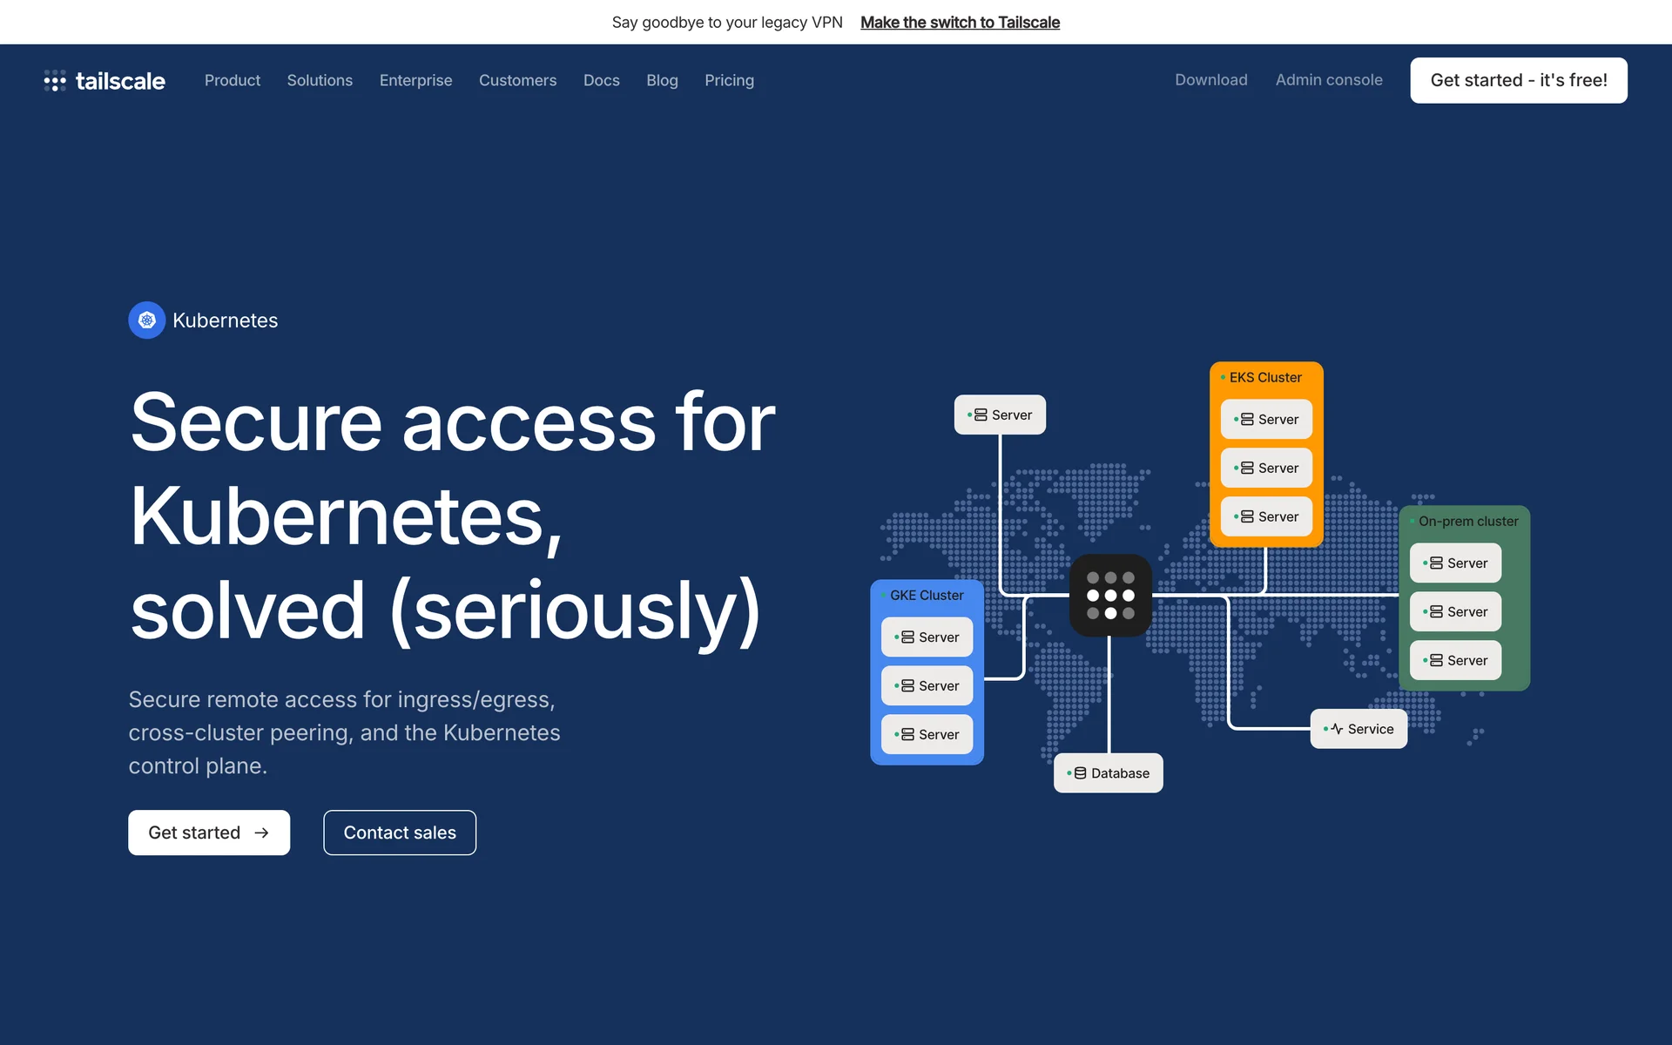This screenshot has height=1045, width=1672.
Task: Open the Solutions menu
Action: 320,80
